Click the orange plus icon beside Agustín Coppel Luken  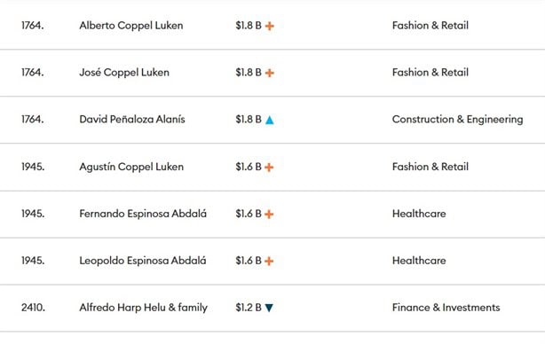[269, 168]
